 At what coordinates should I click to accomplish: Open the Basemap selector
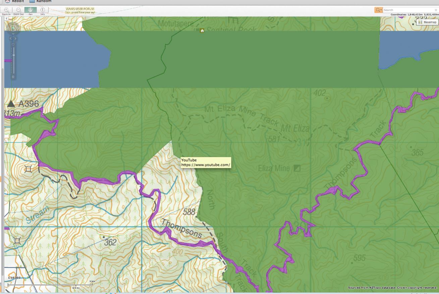point(427,22)
